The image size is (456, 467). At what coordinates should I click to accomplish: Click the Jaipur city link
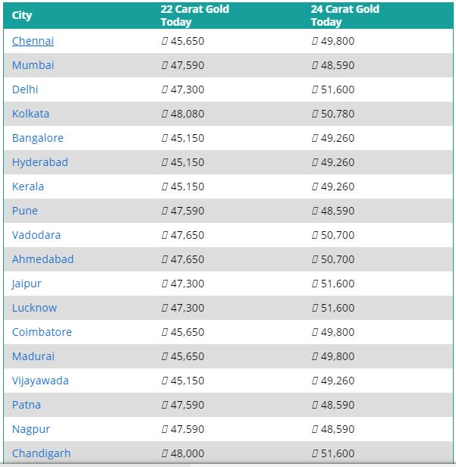tap(27, 284)
